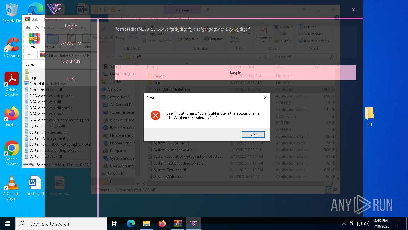Click Explorer Search fff box
408x230 pixels.
coord(304,57)
